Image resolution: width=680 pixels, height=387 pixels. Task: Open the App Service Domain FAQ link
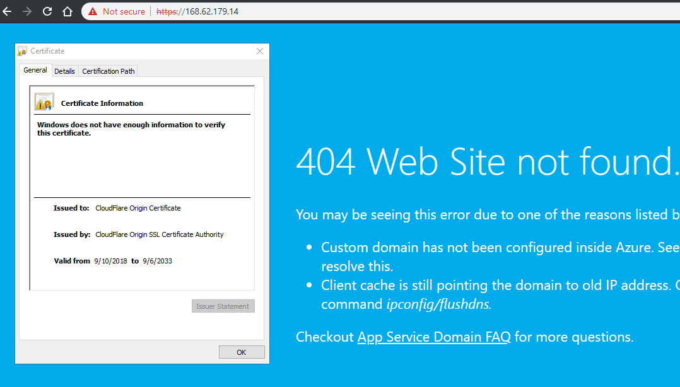tap(434, 337)
